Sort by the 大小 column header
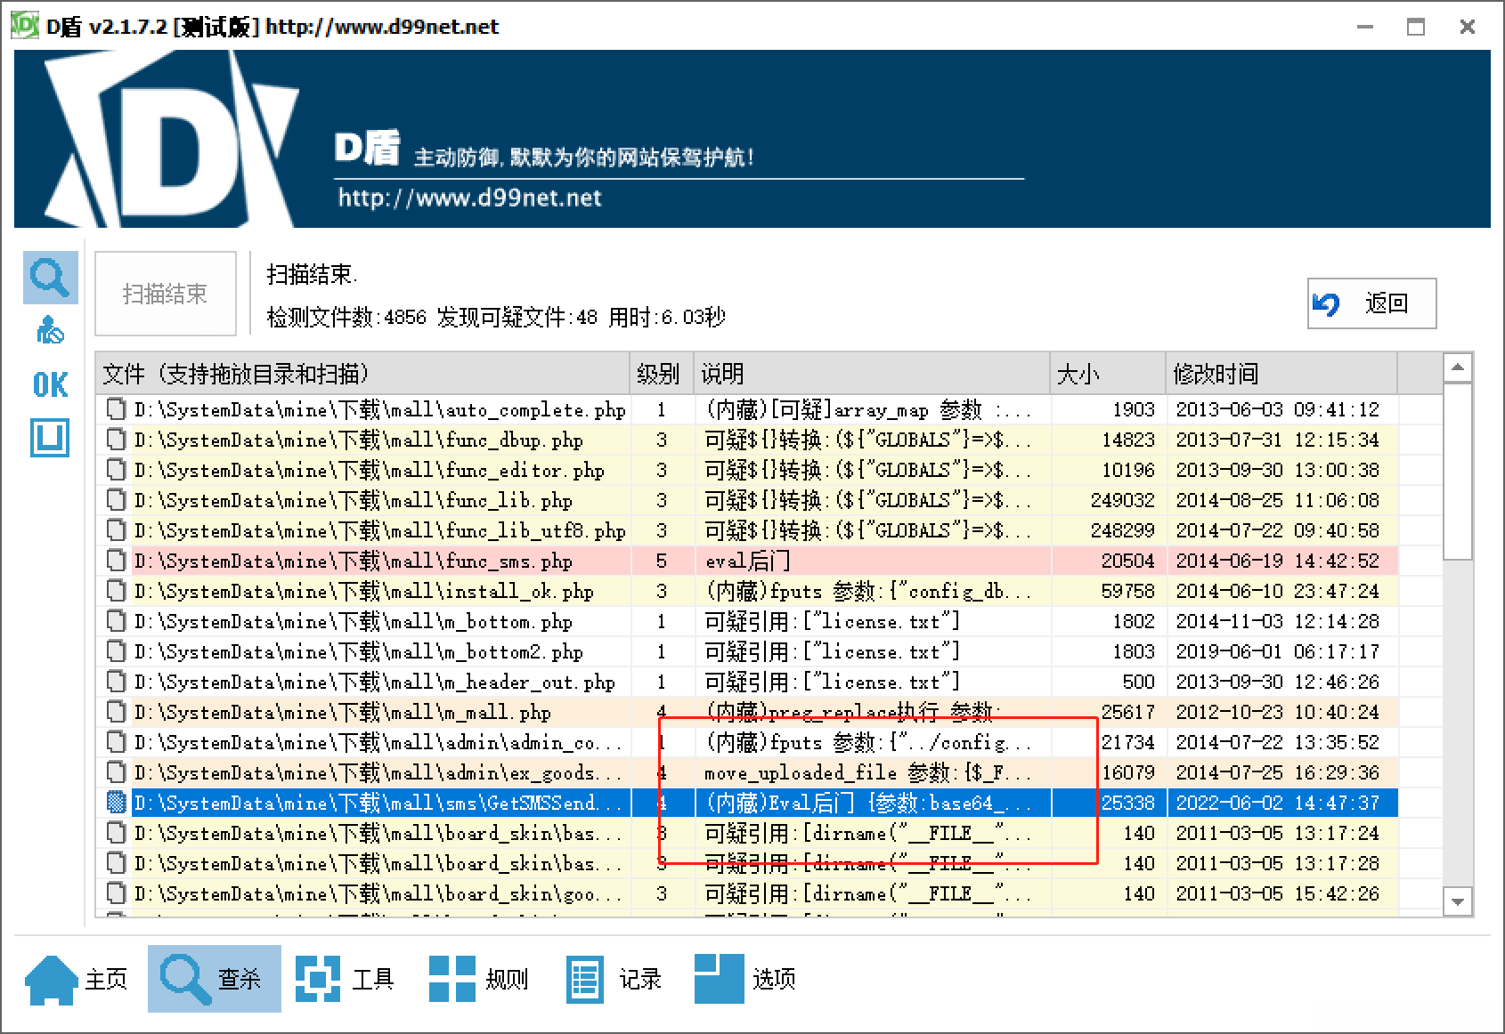This screenshot has width=1505, height=1034. coord(1108,374)
